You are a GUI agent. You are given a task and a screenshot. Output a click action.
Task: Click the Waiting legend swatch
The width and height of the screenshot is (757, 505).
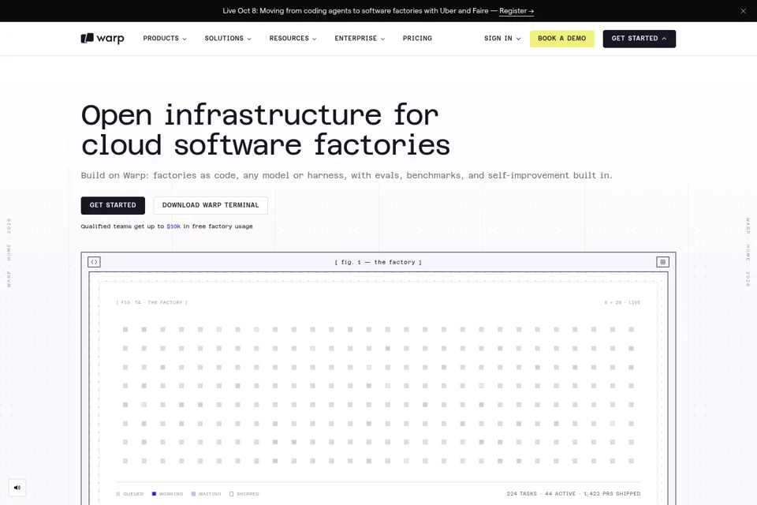coord(194,494)
